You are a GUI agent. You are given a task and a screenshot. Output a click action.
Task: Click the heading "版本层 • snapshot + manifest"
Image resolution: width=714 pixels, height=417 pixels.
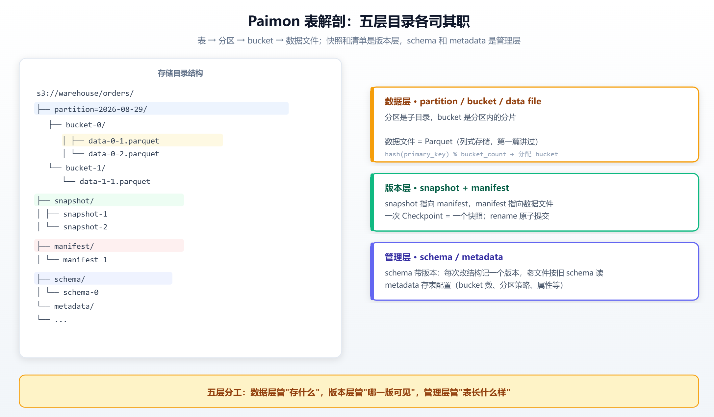pos(447,188)
